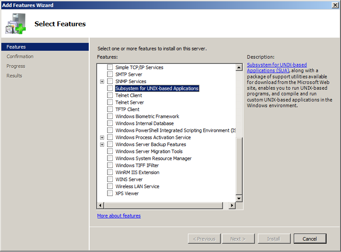Viewport: 341px width, 252px height.
Task: Select the Simple TCP/IP Services row text
Action: [x=139, y=67]
